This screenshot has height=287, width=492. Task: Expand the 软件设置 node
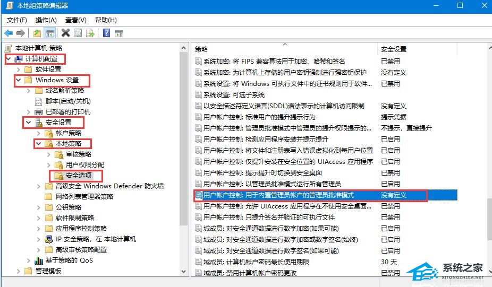pyautogui.click(x=18, y=69)
